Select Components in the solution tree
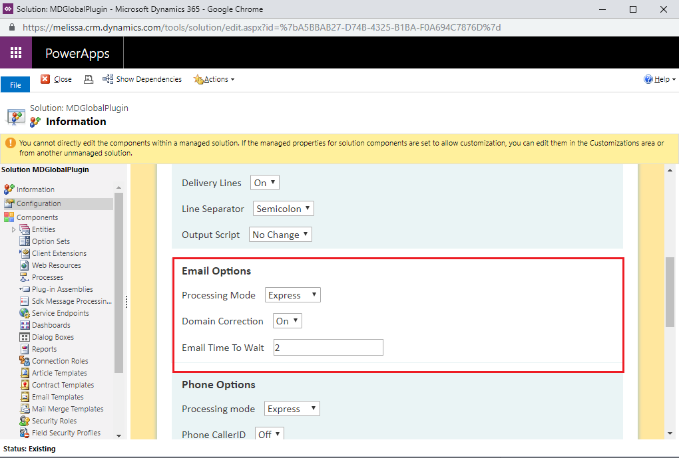 click(x=37, y=217)
